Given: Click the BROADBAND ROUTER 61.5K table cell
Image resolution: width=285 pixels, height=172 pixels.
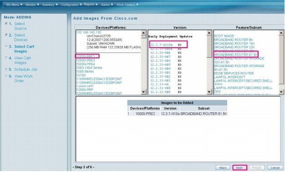Looking at the screenshot, I should (x=204, y=114).
